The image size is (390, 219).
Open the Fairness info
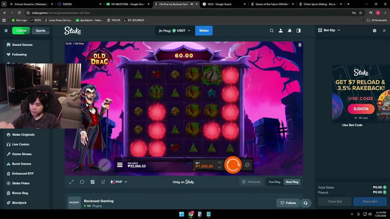click(x=251, y=182)
